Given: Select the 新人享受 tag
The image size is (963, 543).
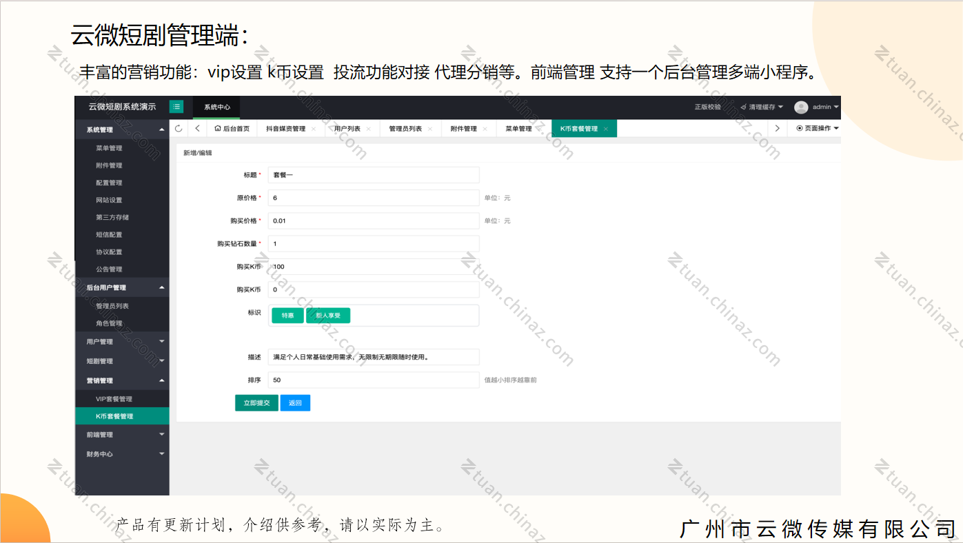Looking at the screenshot, I should coord(328,316).
